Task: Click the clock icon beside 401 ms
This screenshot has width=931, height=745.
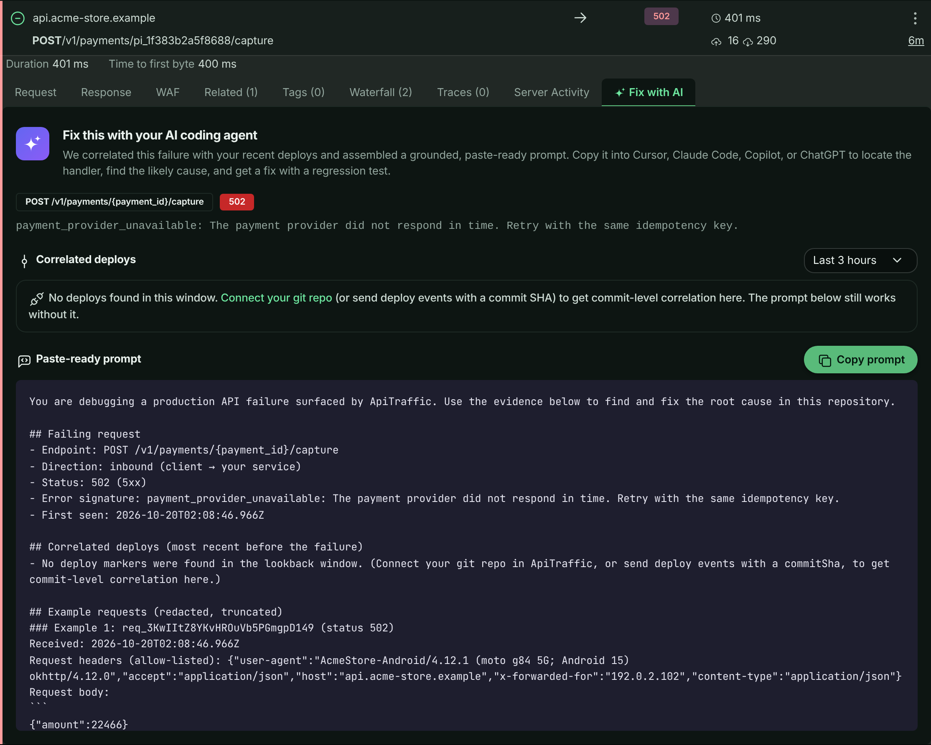Action: (716, 18)
